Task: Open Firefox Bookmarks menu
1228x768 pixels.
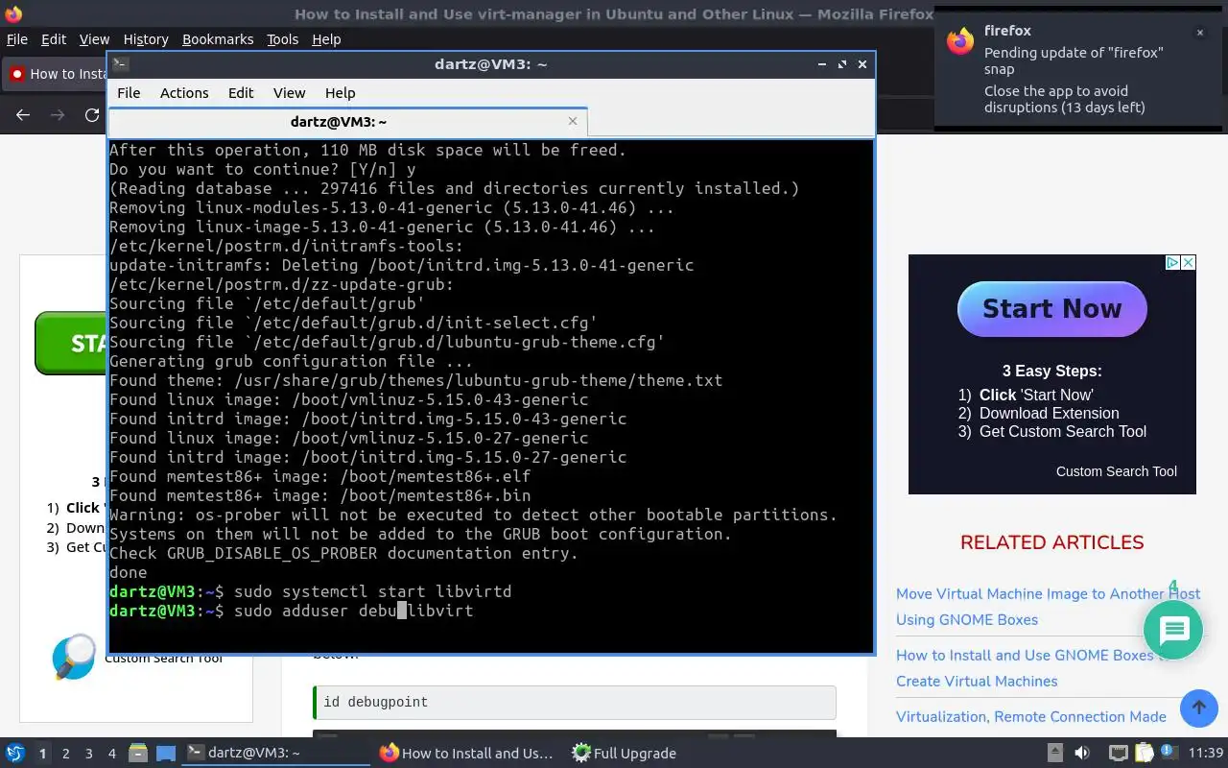Action: click(218, 39)
